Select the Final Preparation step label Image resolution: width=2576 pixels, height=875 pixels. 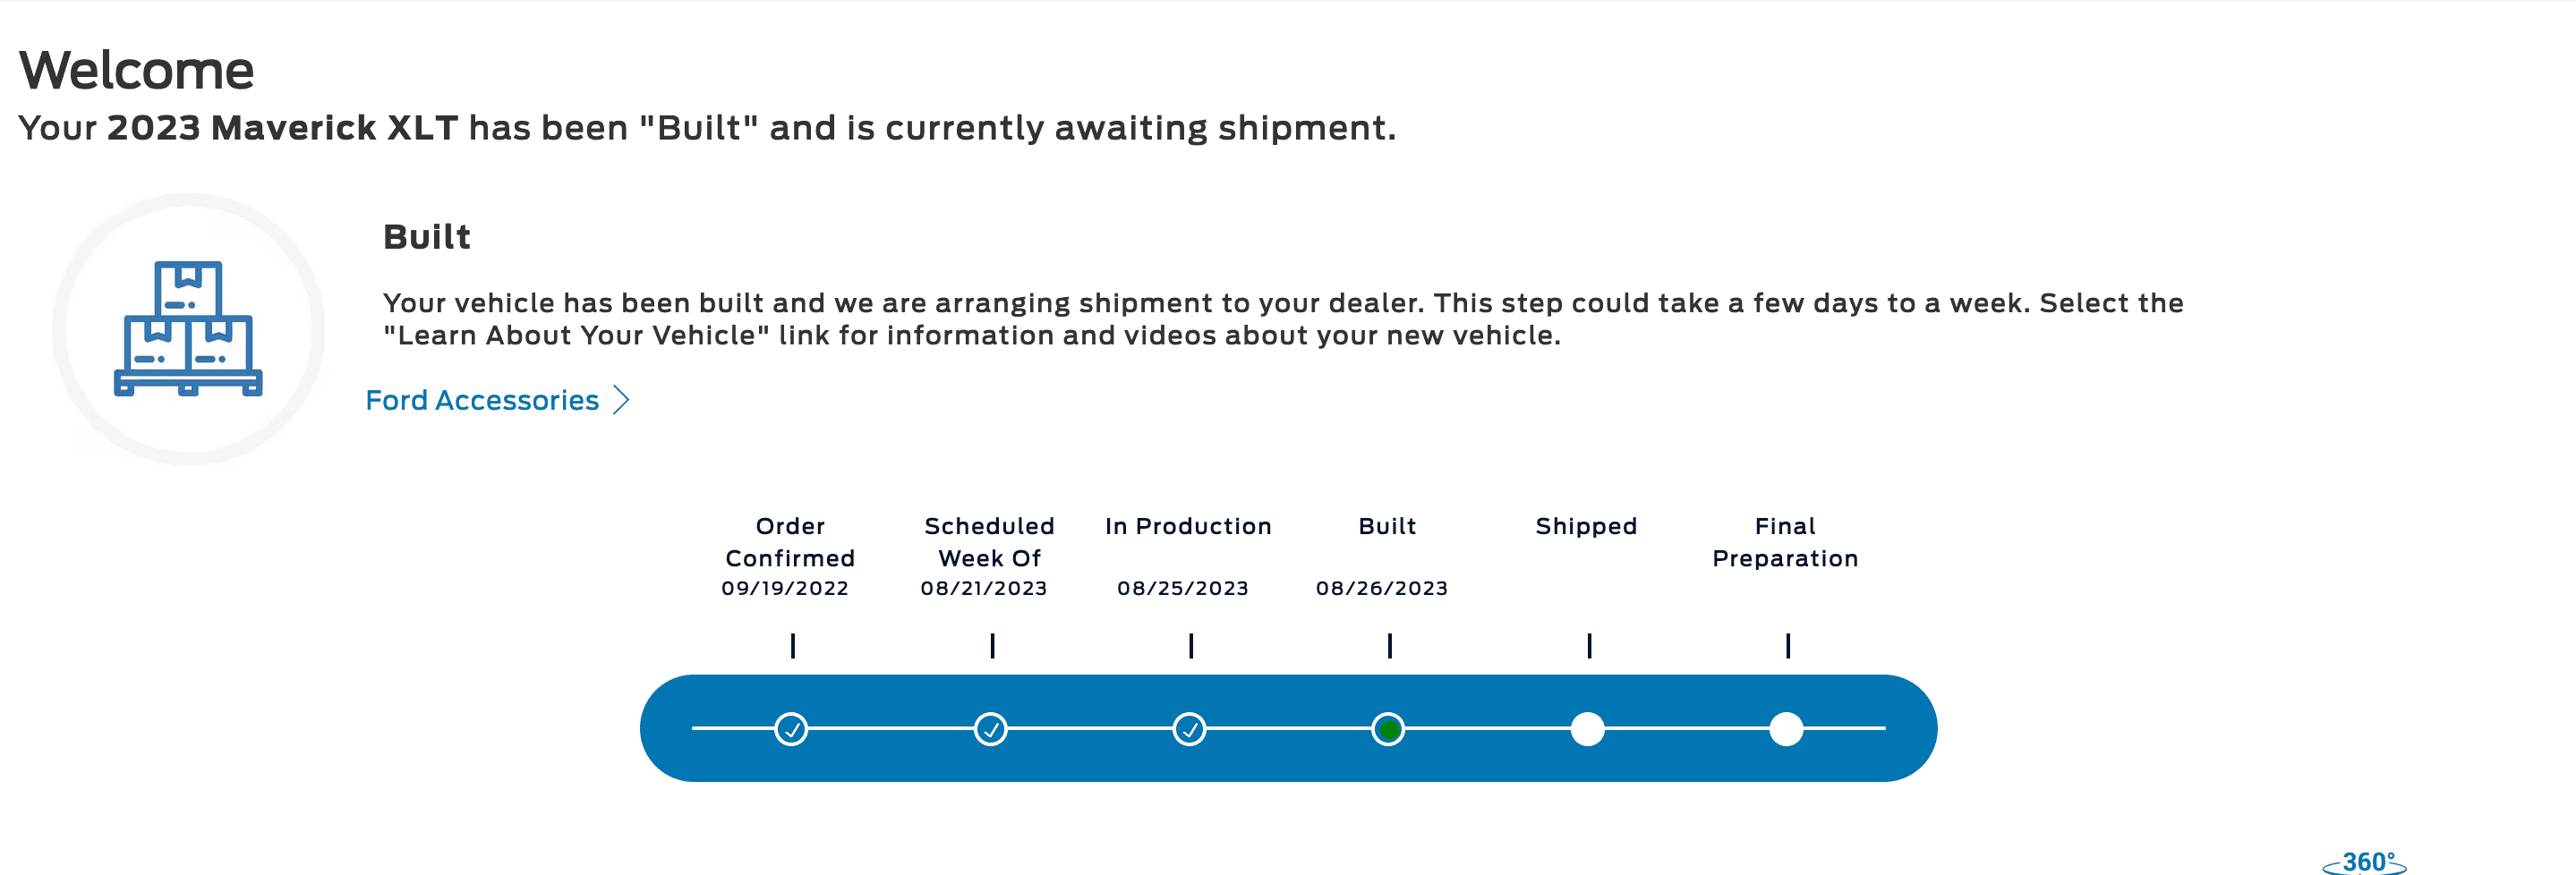click(x=1785, y=542)
